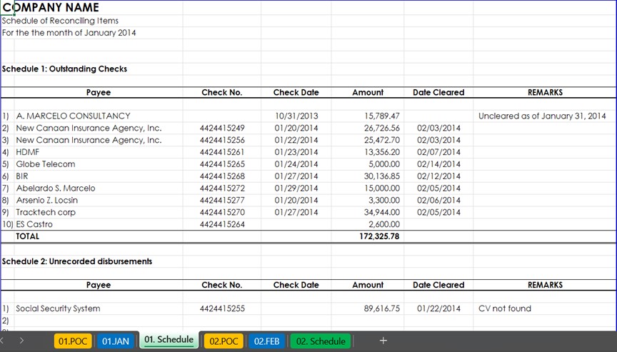Select check date 01/23/2014

[296, 152]
